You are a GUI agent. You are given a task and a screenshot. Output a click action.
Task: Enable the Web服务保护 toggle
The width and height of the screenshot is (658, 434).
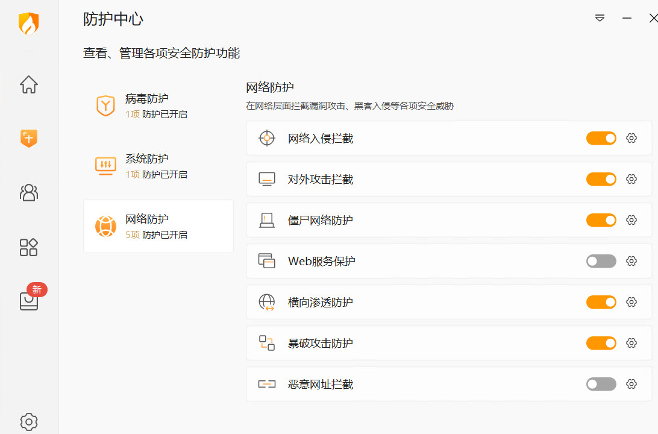(x=601, y=261)
